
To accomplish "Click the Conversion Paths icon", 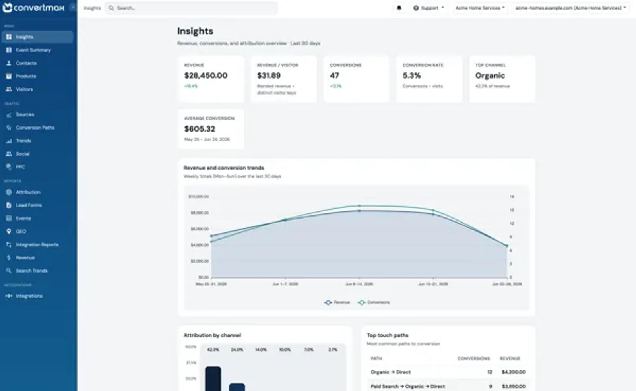I will tap(9, 128).
